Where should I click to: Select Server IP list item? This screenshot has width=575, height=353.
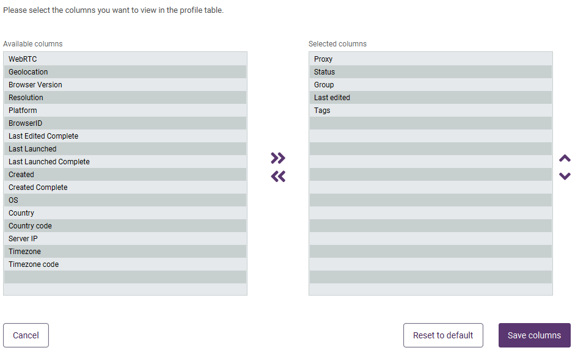tap(125, 239)
